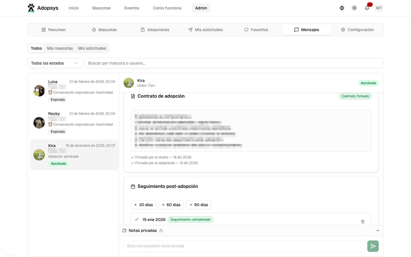Select the Mis mascotas filter
The height and width of the screenshot is (257, 411).
click(x=60, y=48)
